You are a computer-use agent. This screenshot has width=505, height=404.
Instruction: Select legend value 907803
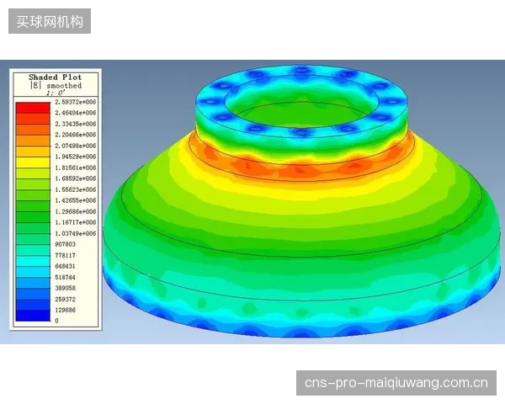click(65, 244)
